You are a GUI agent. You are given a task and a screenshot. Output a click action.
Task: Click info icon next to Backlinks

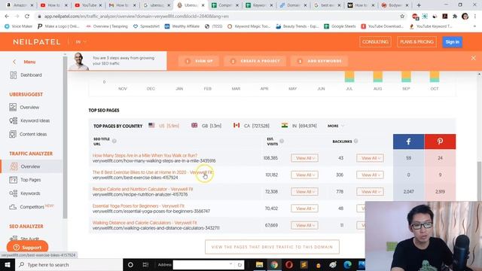355,141
